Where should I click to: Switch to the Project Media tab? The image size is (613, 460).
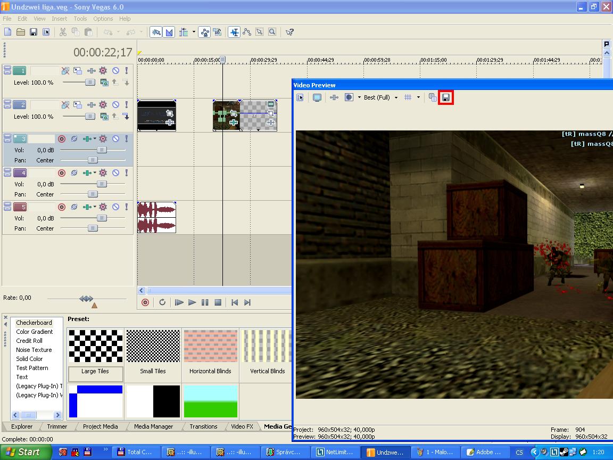(x=101, y=426)
